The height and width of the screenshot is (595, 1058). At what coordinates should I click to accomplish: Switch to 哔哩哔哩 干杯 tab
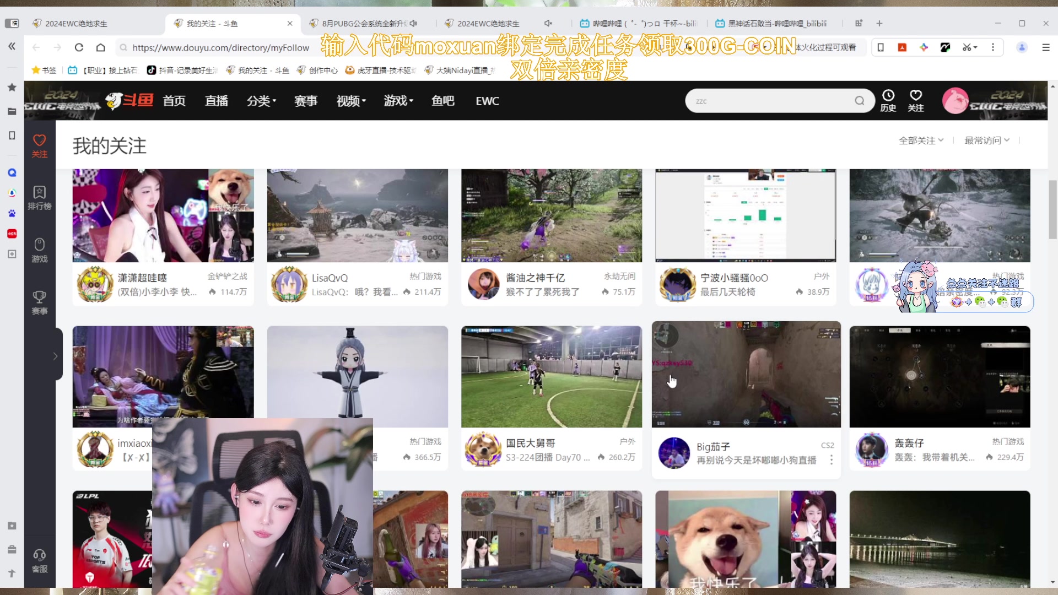(639, 23)
